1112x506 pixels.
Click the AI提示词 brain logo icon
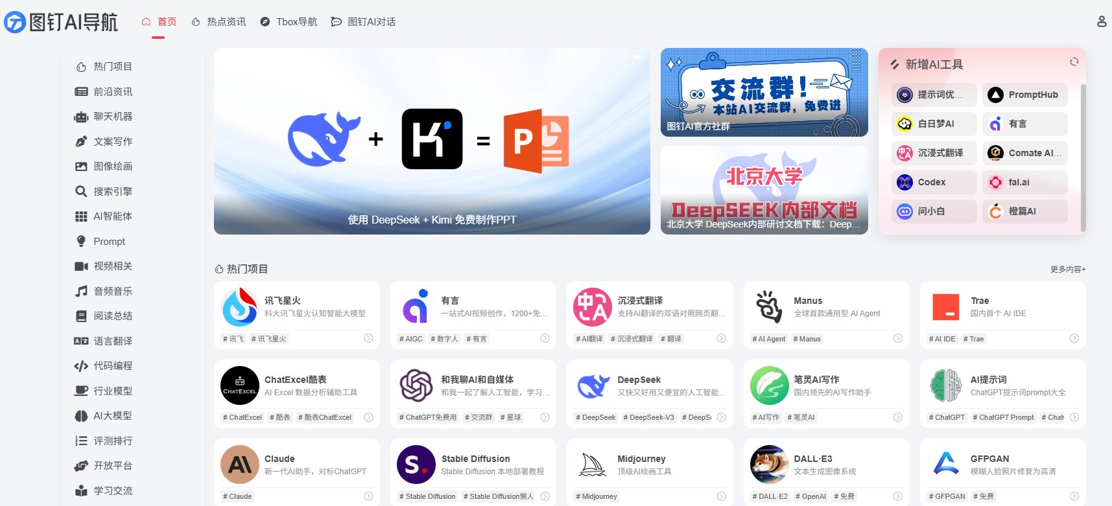pos(945,385)
